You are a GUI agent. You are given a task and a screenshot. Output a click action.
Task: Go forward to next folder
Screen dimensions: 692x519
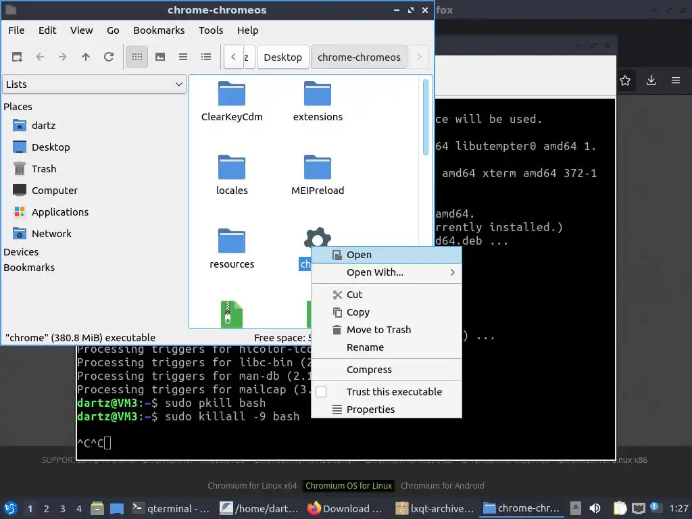pyautogui.click(x=63, y=57)
